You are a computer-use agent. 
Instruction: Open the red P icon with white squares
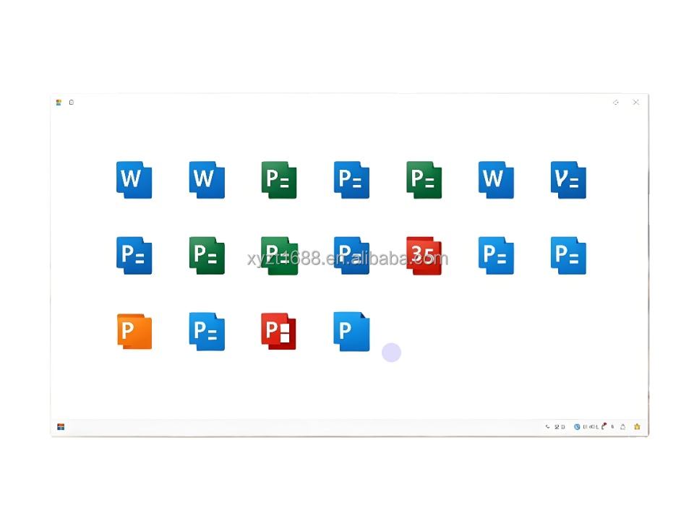click(x=278, y=332)
